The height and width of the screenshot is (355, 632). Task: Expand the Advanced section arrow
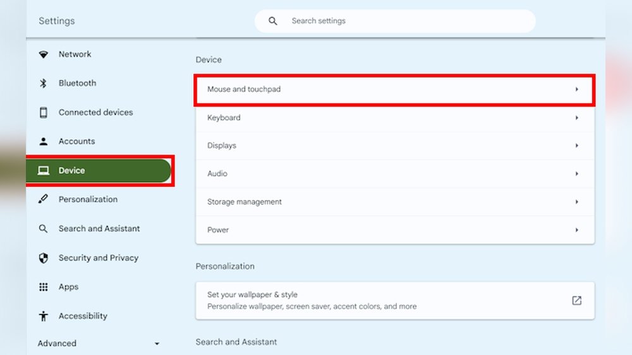click(157, 344)
